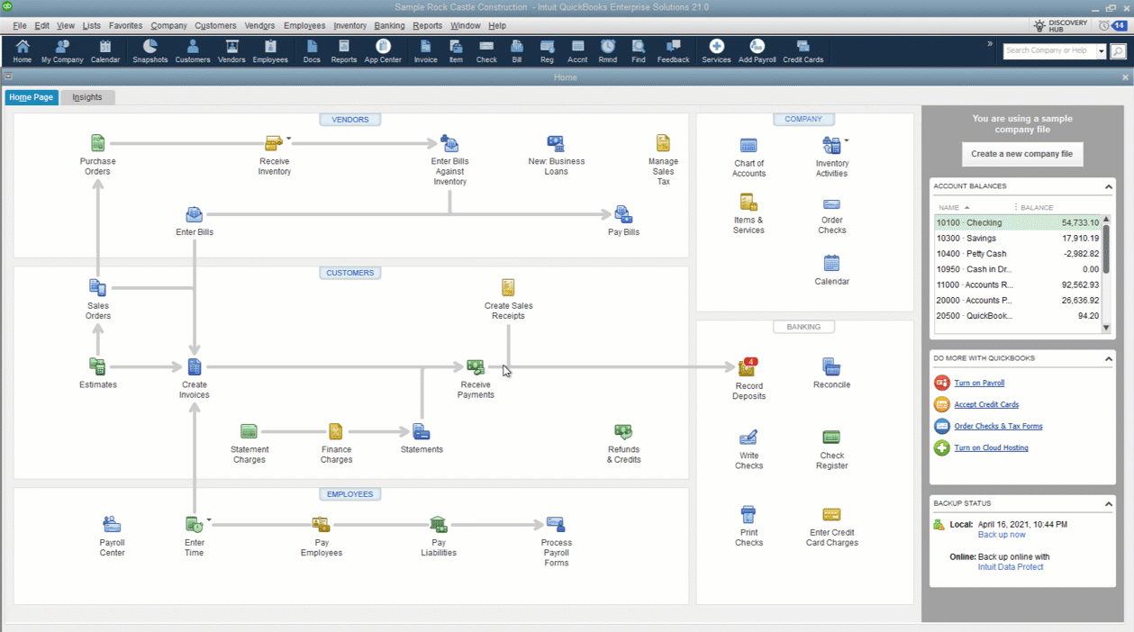Viewport: 1134px width, 632px height.
Task: Open Purchase Orders on the home page
Action: click(97, 143)
